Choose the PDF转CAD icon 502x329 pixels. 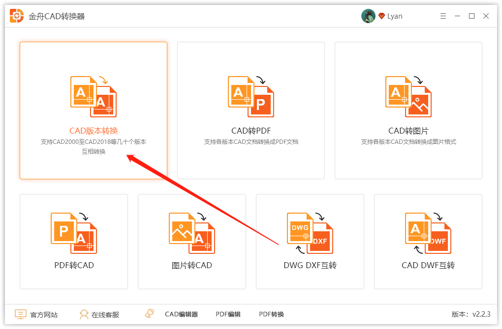click(74, 233)
